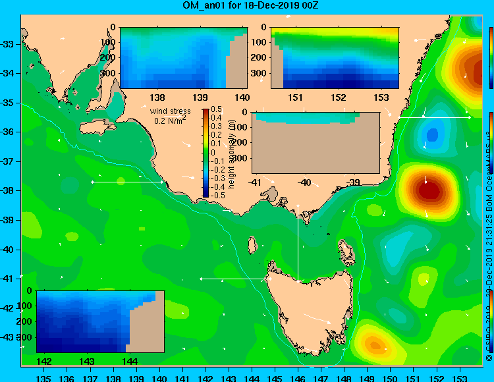Click the 137 longitude label
Image resolution: width=494 pixels, height=382 pixels.
pyautogui.click(x=90, y=378)
